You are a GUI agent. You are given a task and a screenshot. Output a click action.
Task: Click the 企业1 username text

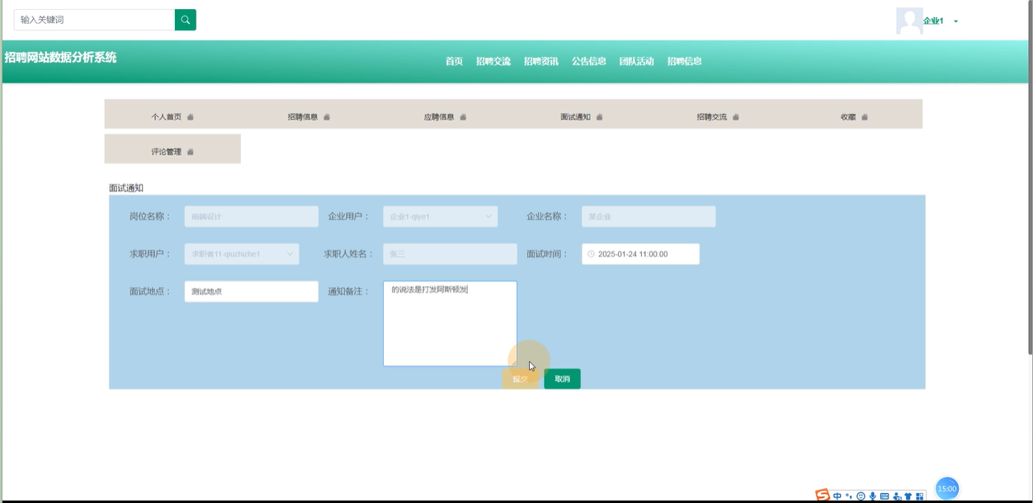pos(933,21)
